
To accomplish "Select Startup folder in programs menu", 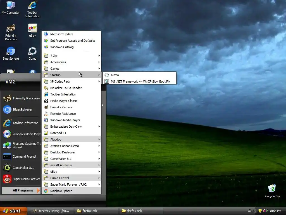I will click(x=71, y=75).
